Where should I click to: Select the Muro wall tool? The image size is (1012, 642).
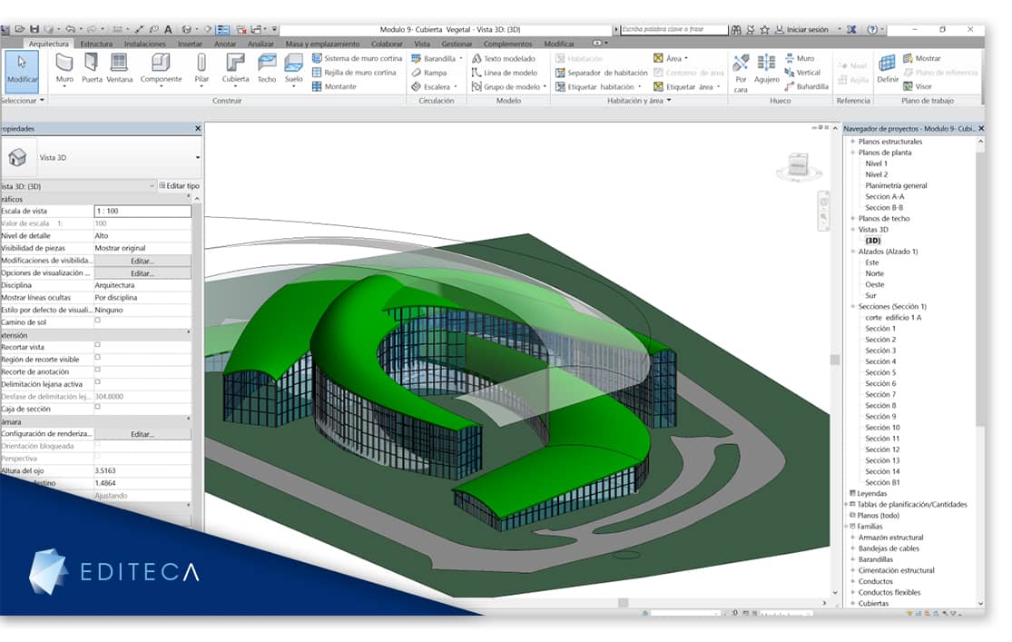pyautogui.click(x=64, y=69)
